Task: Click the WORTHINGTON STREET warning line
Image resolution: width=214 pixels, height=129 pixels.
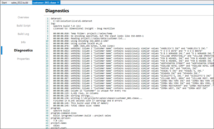Action: (133, 63)
